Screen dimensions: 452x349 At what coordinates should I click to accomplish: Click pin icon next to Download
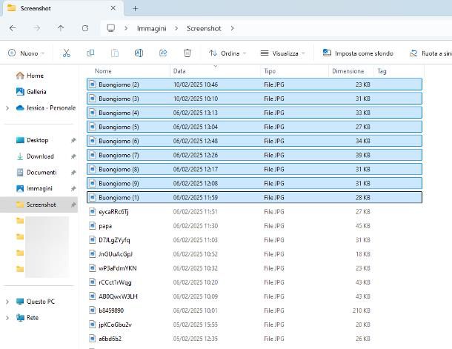click(x=73, y=156)
